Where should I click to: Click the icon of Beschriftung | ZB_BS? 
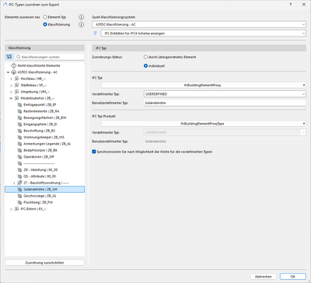point(19,131)
